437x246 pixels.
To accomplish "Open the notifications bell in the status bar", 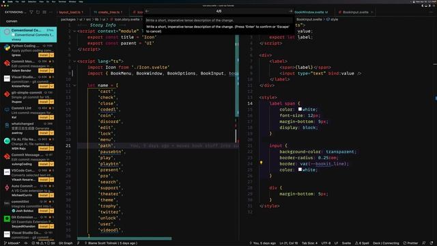I will (432, 243).
